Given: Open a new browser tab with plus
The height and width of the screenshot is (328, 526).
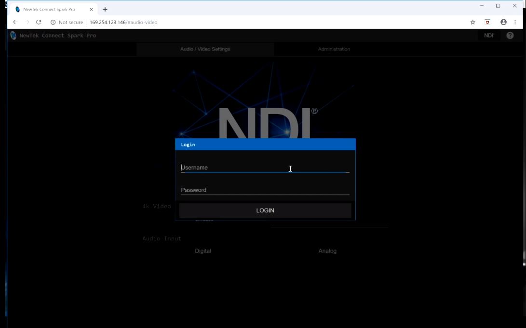Looking at the screenshot, I should [105, 9].
